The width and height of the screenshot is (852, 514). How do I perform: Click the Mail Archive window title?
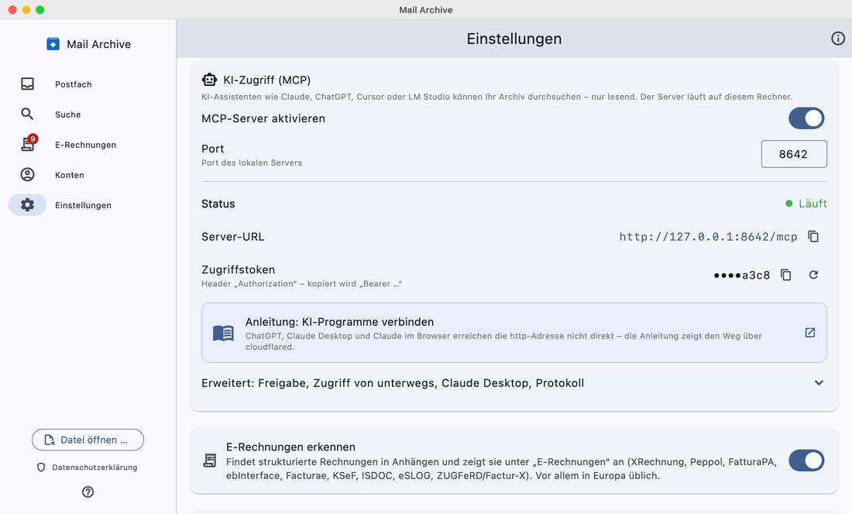click(426, 10)
